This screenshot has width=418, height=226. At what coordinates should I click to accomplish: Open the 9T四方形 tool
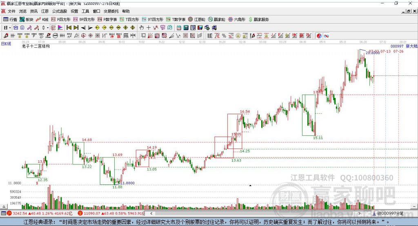[x=153, y=20]
